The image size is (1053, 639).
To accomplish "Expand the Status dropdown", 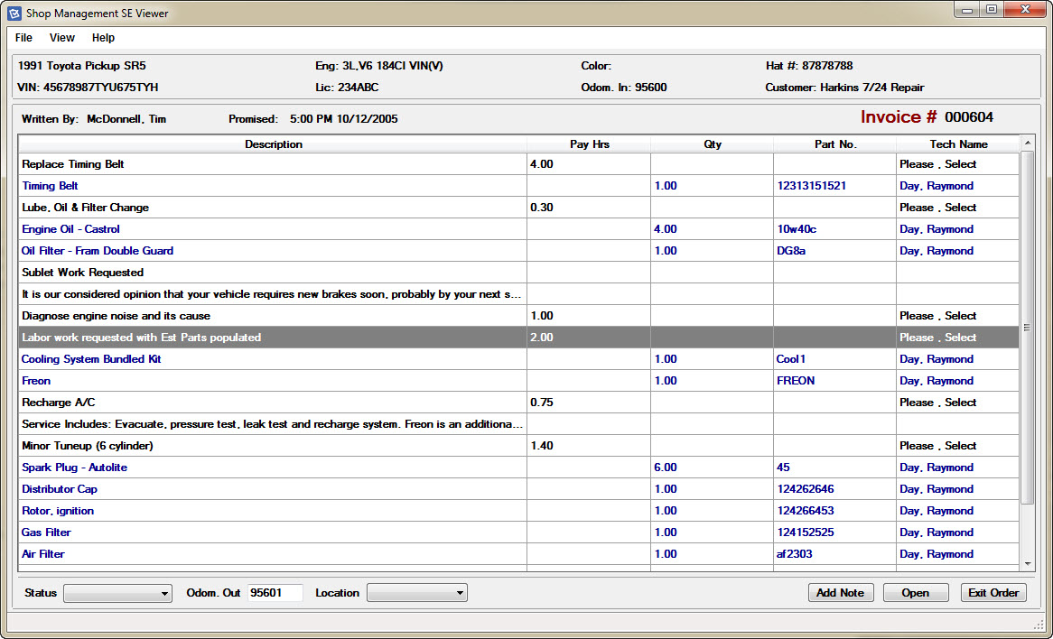I will tap(117, 593).
